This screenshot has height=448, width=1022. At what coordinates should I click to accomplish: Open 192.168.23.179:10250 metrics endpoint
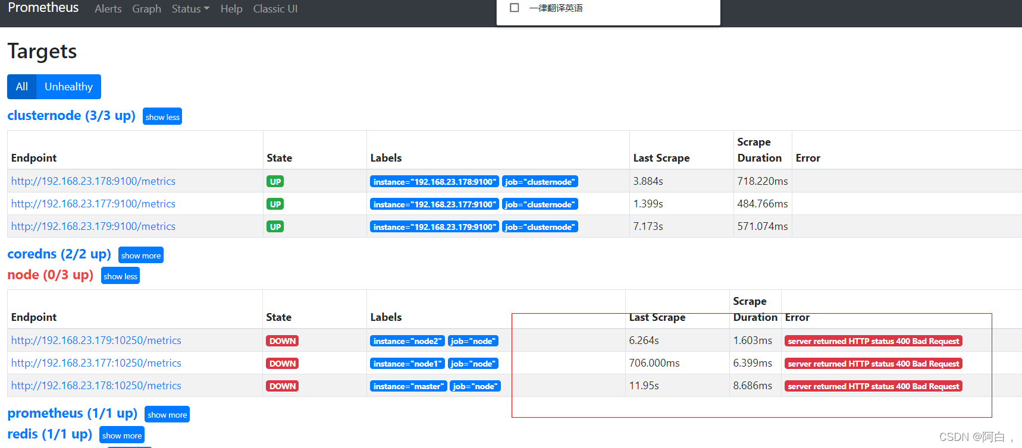pyautogui.click(x=96, y=340)
